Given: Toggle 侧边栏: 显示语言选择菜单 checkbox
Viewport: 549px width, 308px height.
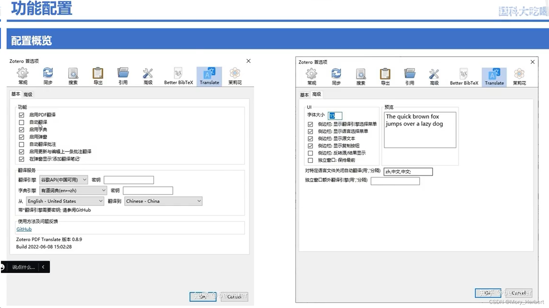Looking at the screenshot, I should click(x=310, y=131).
